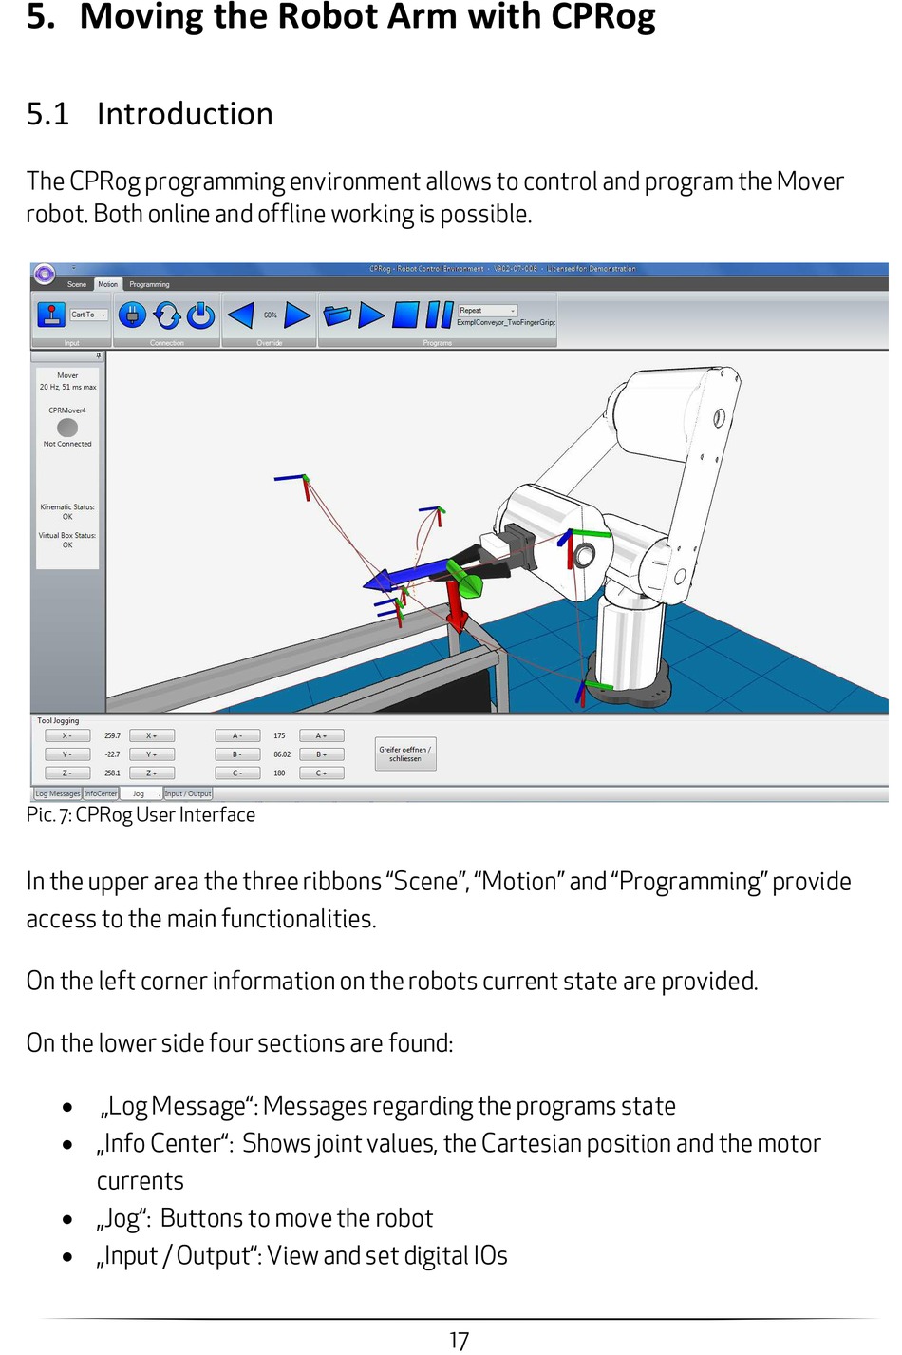Decrease override with the left arrow

coord(241,315)
